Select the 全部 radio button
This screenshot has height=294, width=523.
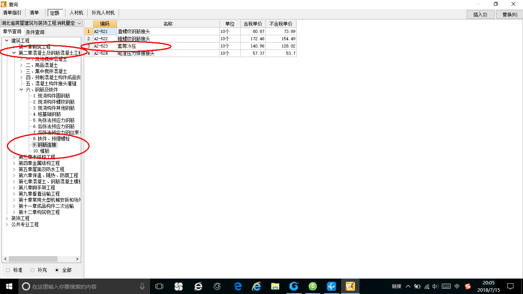coord(57,270)
